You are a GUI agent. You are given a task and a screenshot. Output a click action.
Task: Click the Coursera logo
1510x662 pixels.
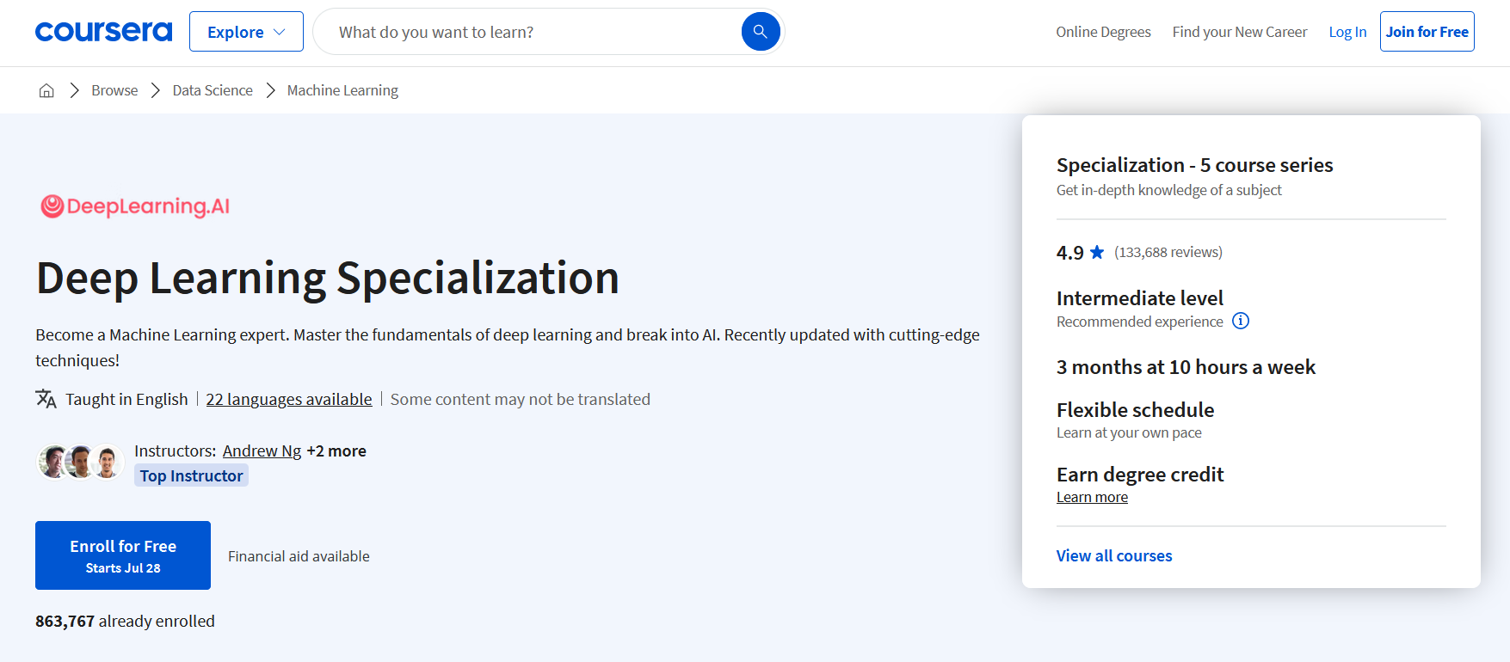pos(103,32)
